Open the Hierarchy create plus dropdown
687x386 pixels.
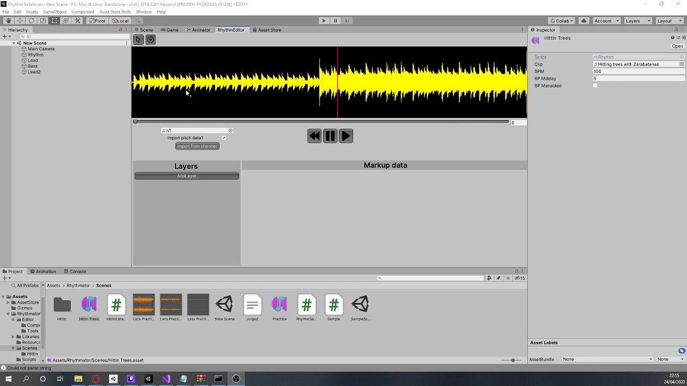tap(6, 36)
